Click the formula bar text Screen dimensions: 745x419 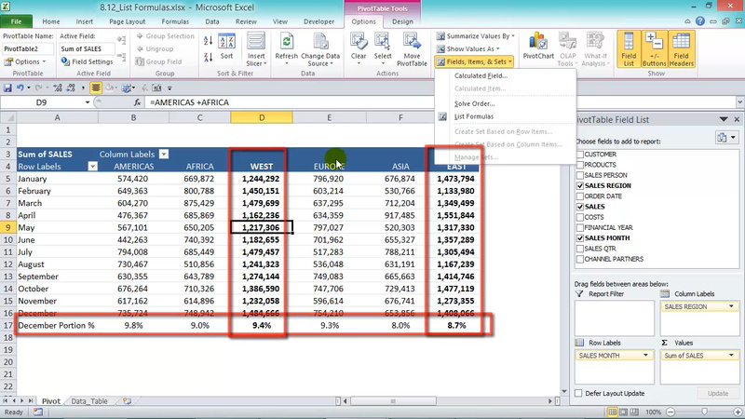click(189, 102)
